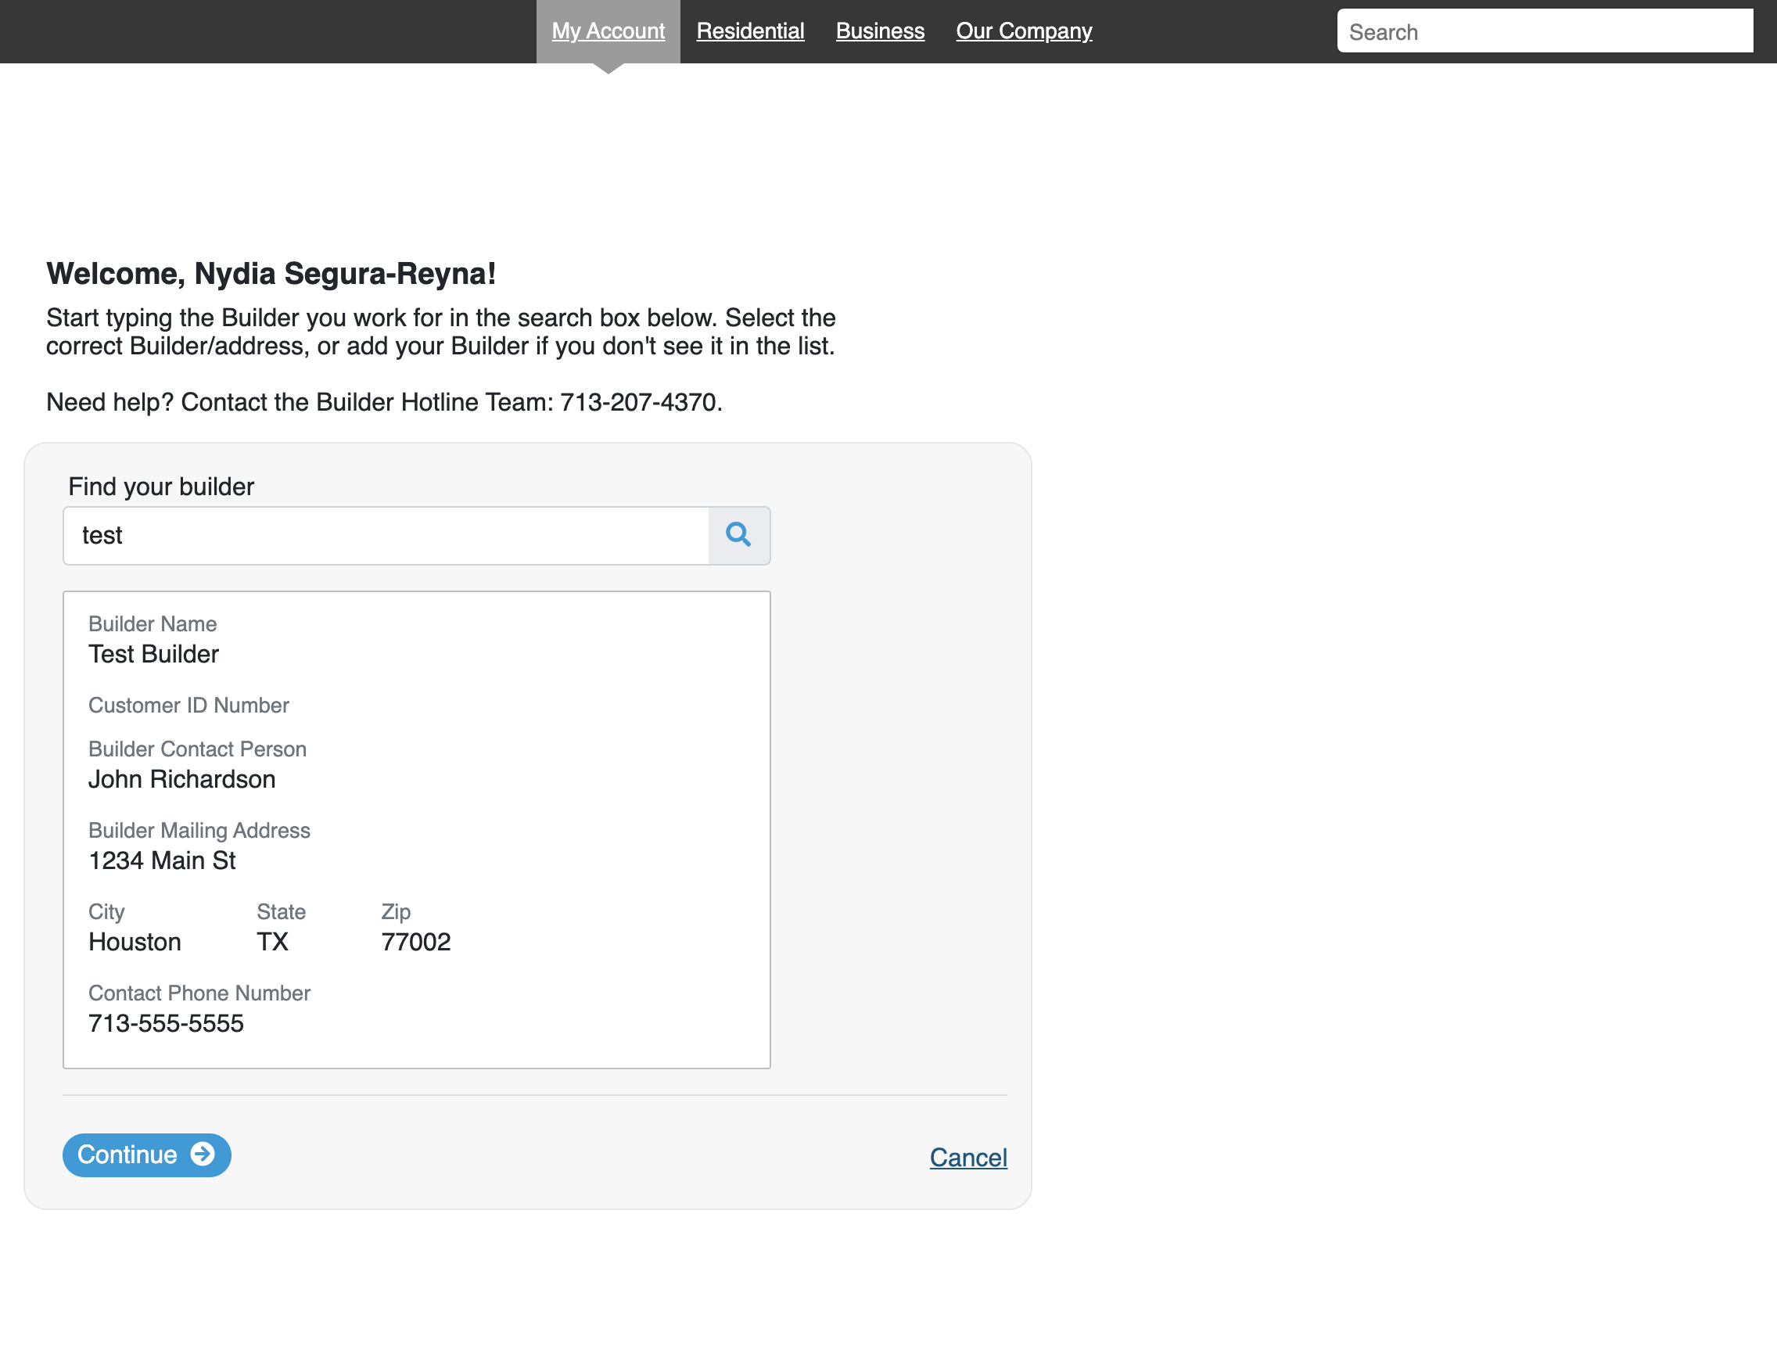This screenshot has width=1777, height=1372.
Task: Click the Houston city value
Action: pos(135,943)
